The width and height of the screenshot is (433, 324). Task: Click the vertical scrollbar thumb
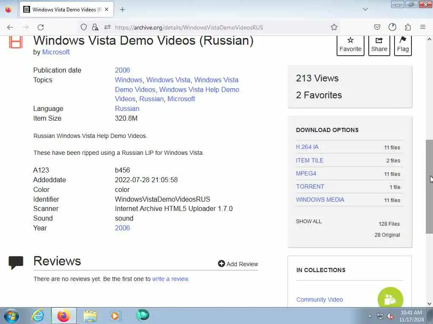[429, 187]
